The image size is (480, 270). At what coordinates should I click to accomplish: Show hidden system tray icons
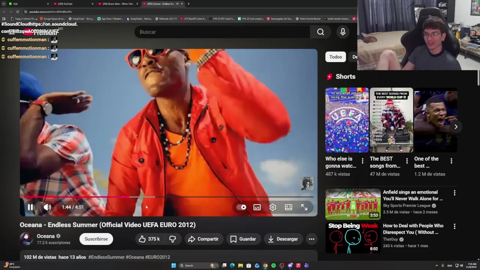point(436,265)
